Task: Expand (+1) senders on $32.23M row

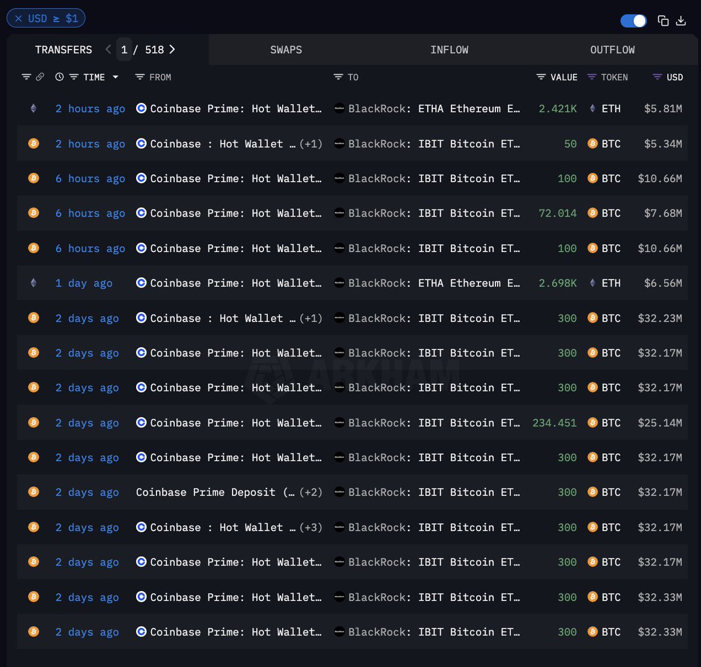Action: [x=311, y=318]
